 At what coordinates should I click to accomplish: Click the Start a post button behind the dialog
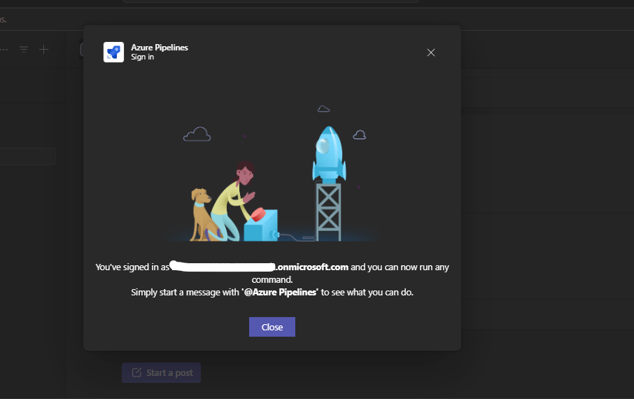[x=162, y=372]
